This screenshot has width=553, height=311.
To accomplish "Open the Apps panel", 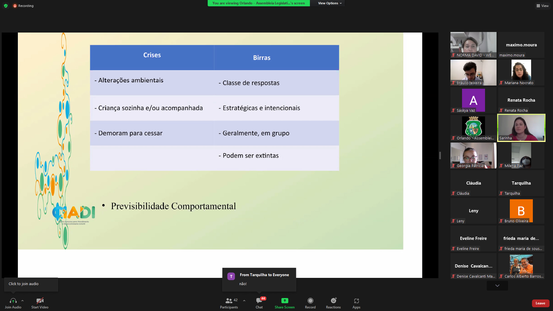I will [356, 301].
